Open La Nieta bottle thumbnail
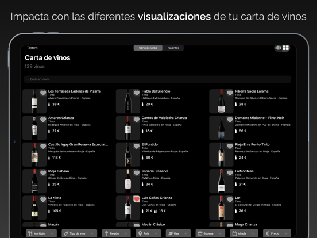317x238 pixels. [34, 208]
